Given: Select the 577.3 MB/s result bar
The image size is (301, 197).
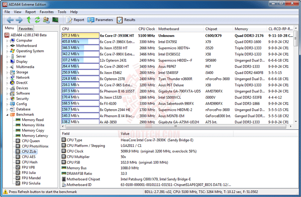Looking at the screenshot, I should pos(80,36).
